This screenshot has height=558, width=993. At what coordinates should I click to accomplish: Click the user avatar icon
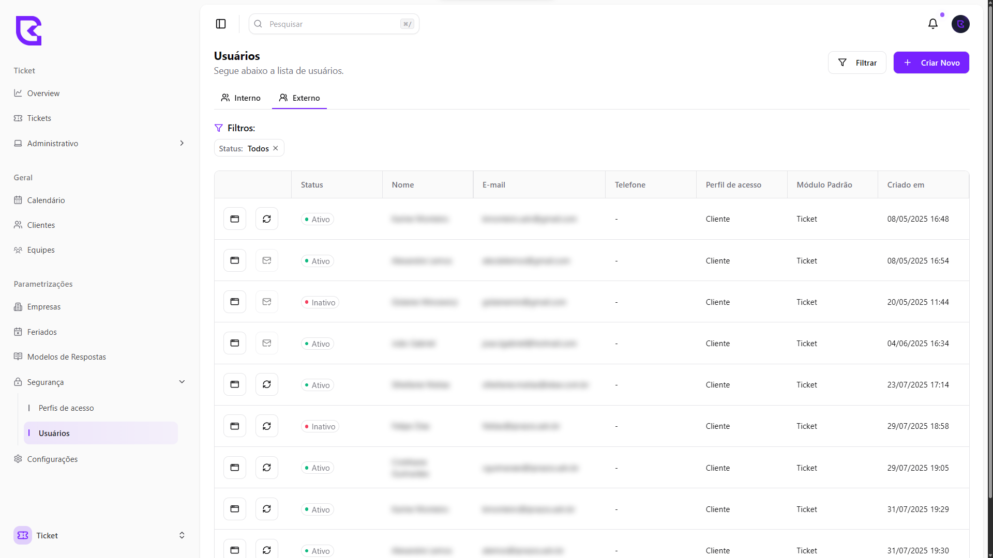tap(960, 24)
